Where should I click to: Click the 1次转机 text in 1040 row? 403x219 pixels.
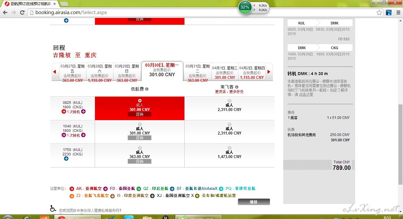tap(73, 135)
